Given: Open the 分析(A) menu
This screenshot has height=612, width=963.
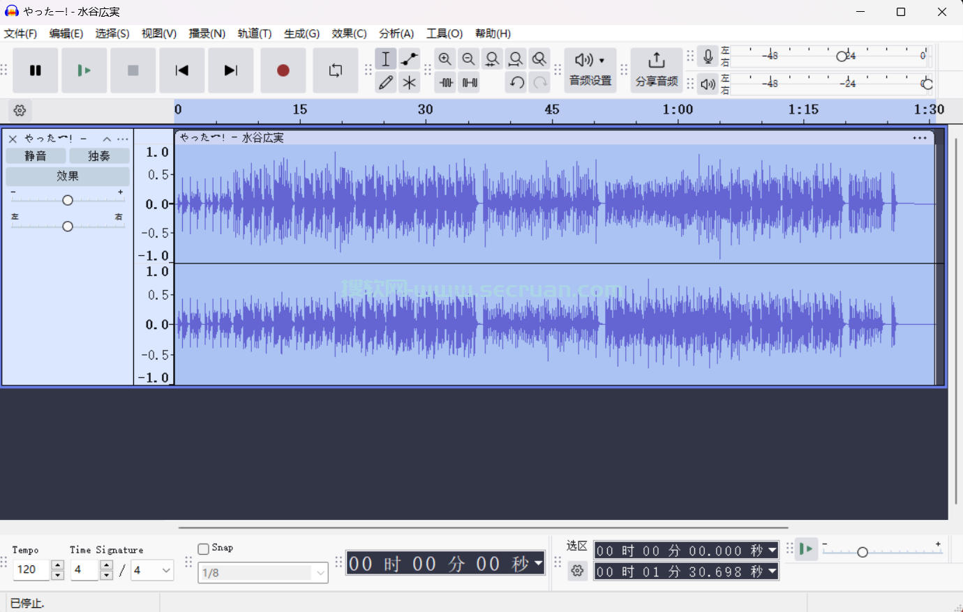Looking at the screenshot, I should (x=396, y=33).
